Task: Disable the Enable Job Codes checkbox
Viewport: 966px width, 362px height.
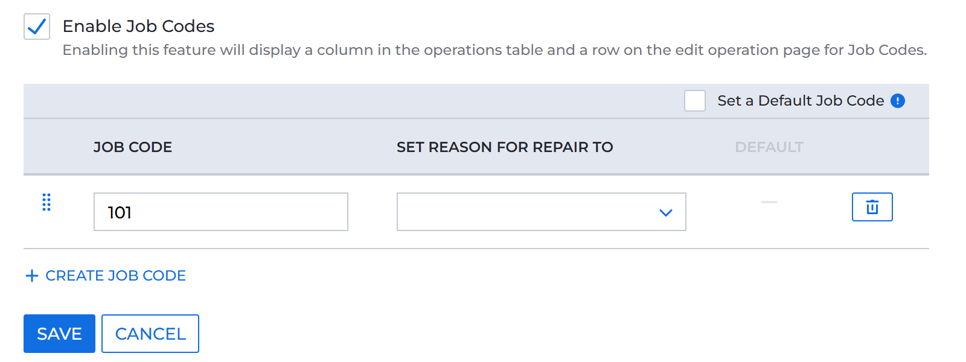Action: tap(36, 27)
